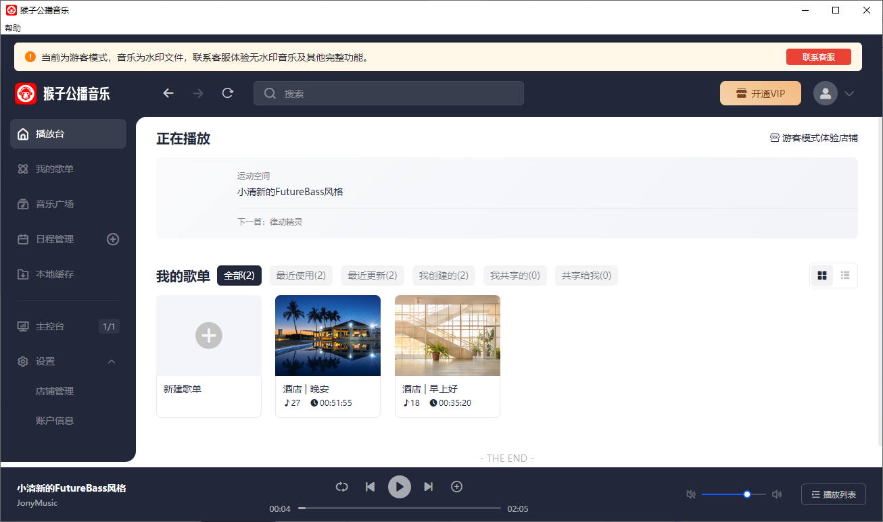Image resolution: width=883 pixels, height=522 pixels.
Task: Switch to list view layout
Action: click(844, 275)
